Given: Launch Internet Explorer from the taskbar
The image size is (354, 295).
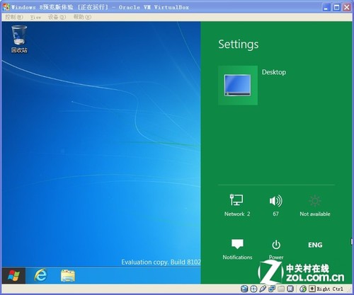Looking at the screenshot, I should 40,275.
